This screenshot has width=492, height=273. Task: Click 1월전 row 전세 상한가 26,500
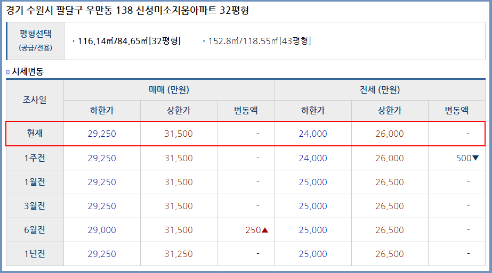(390, 182)
